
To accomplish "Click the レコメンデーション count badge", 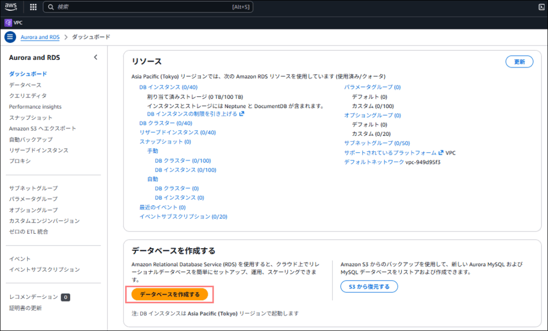I will click(65, 297).
